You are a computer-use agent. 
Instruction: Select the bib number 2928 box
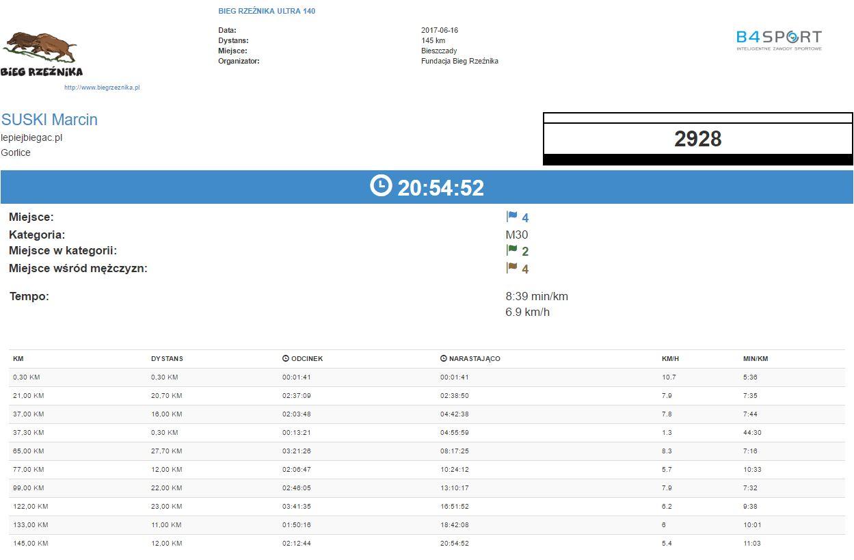(x=697, y=139)
